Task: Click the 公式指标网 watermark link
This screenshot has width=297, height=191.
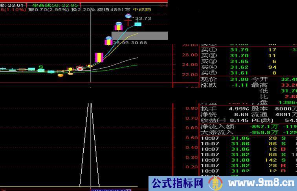Action: click(x=177, y=183)
